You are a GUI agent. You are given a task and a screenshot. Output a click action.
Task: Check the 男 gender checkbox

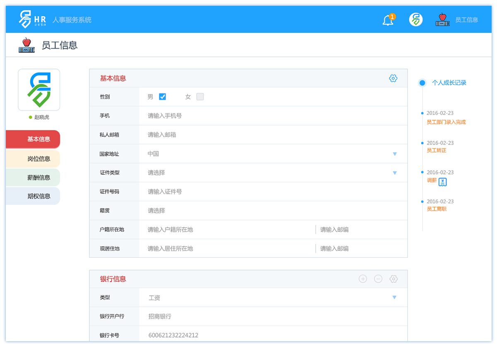click(162, 97)
